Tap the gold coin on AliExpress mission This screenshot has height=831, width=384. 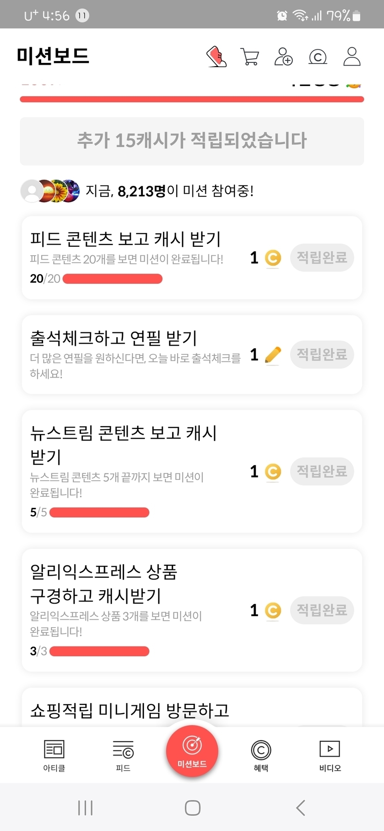[x=273, y=611]
